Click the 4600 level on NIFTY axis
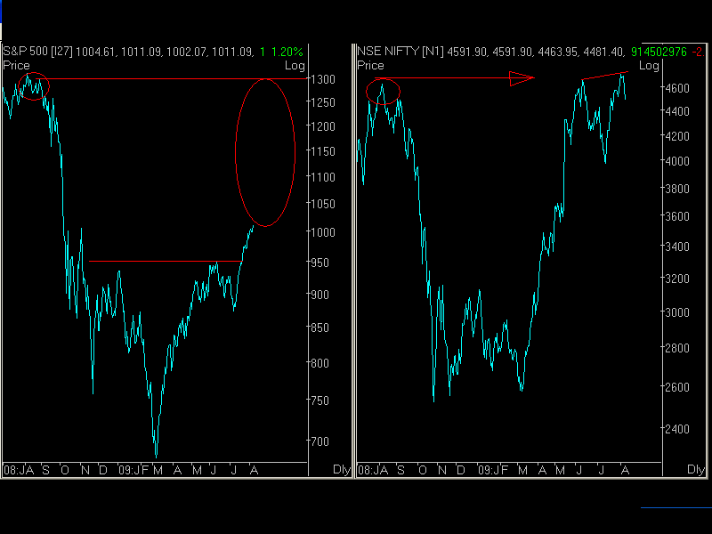 677,88
